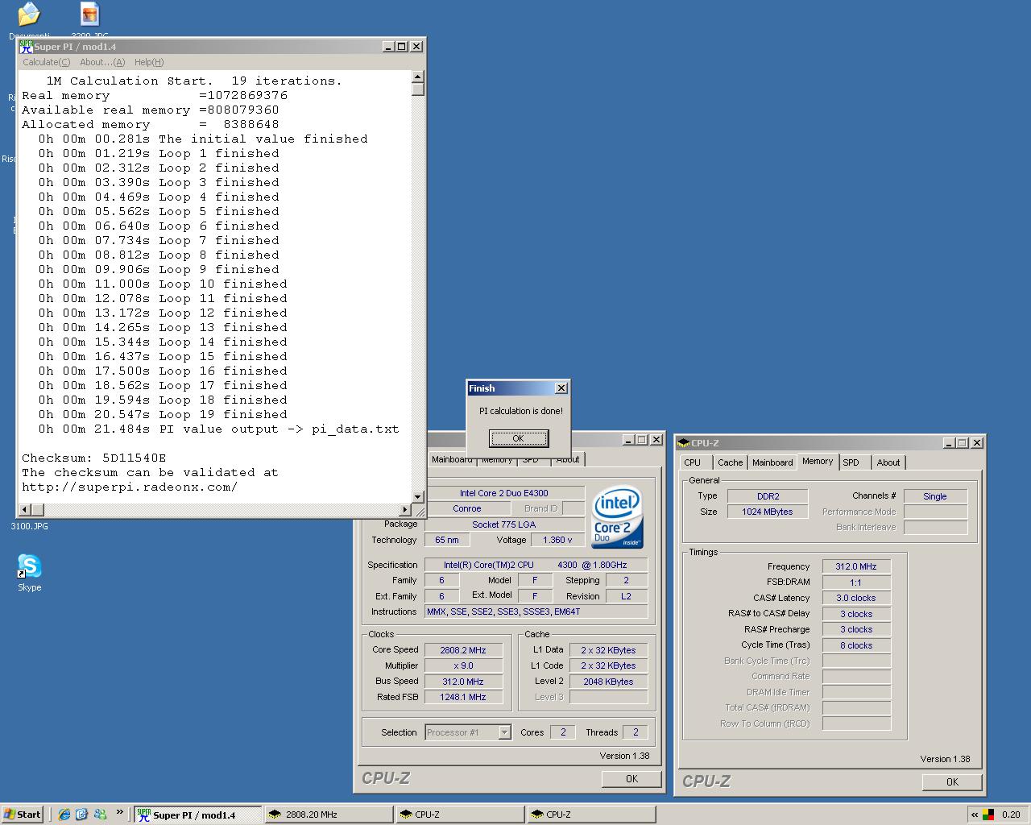Screen dimensions: 1031x825
Task: Open About tab in left CPU-Z window
Action: point(568,459)
